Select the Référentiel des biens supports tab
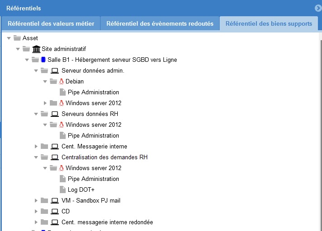This screenshot has height=231, width=322. click(269, 23)
